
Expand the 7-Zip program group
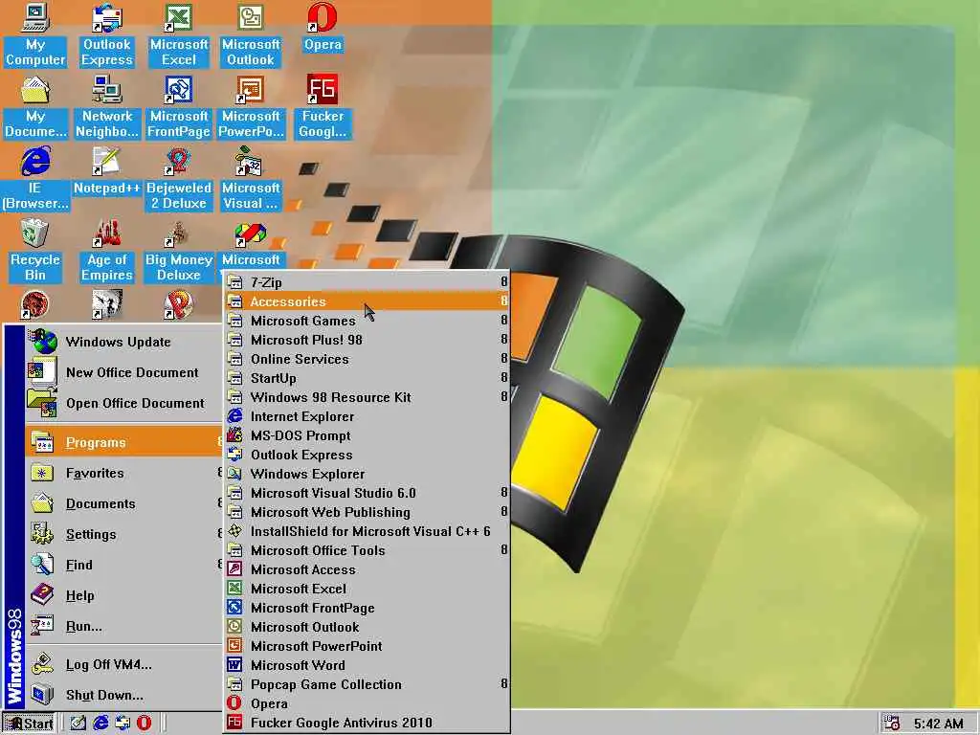(x=367, y=282)
